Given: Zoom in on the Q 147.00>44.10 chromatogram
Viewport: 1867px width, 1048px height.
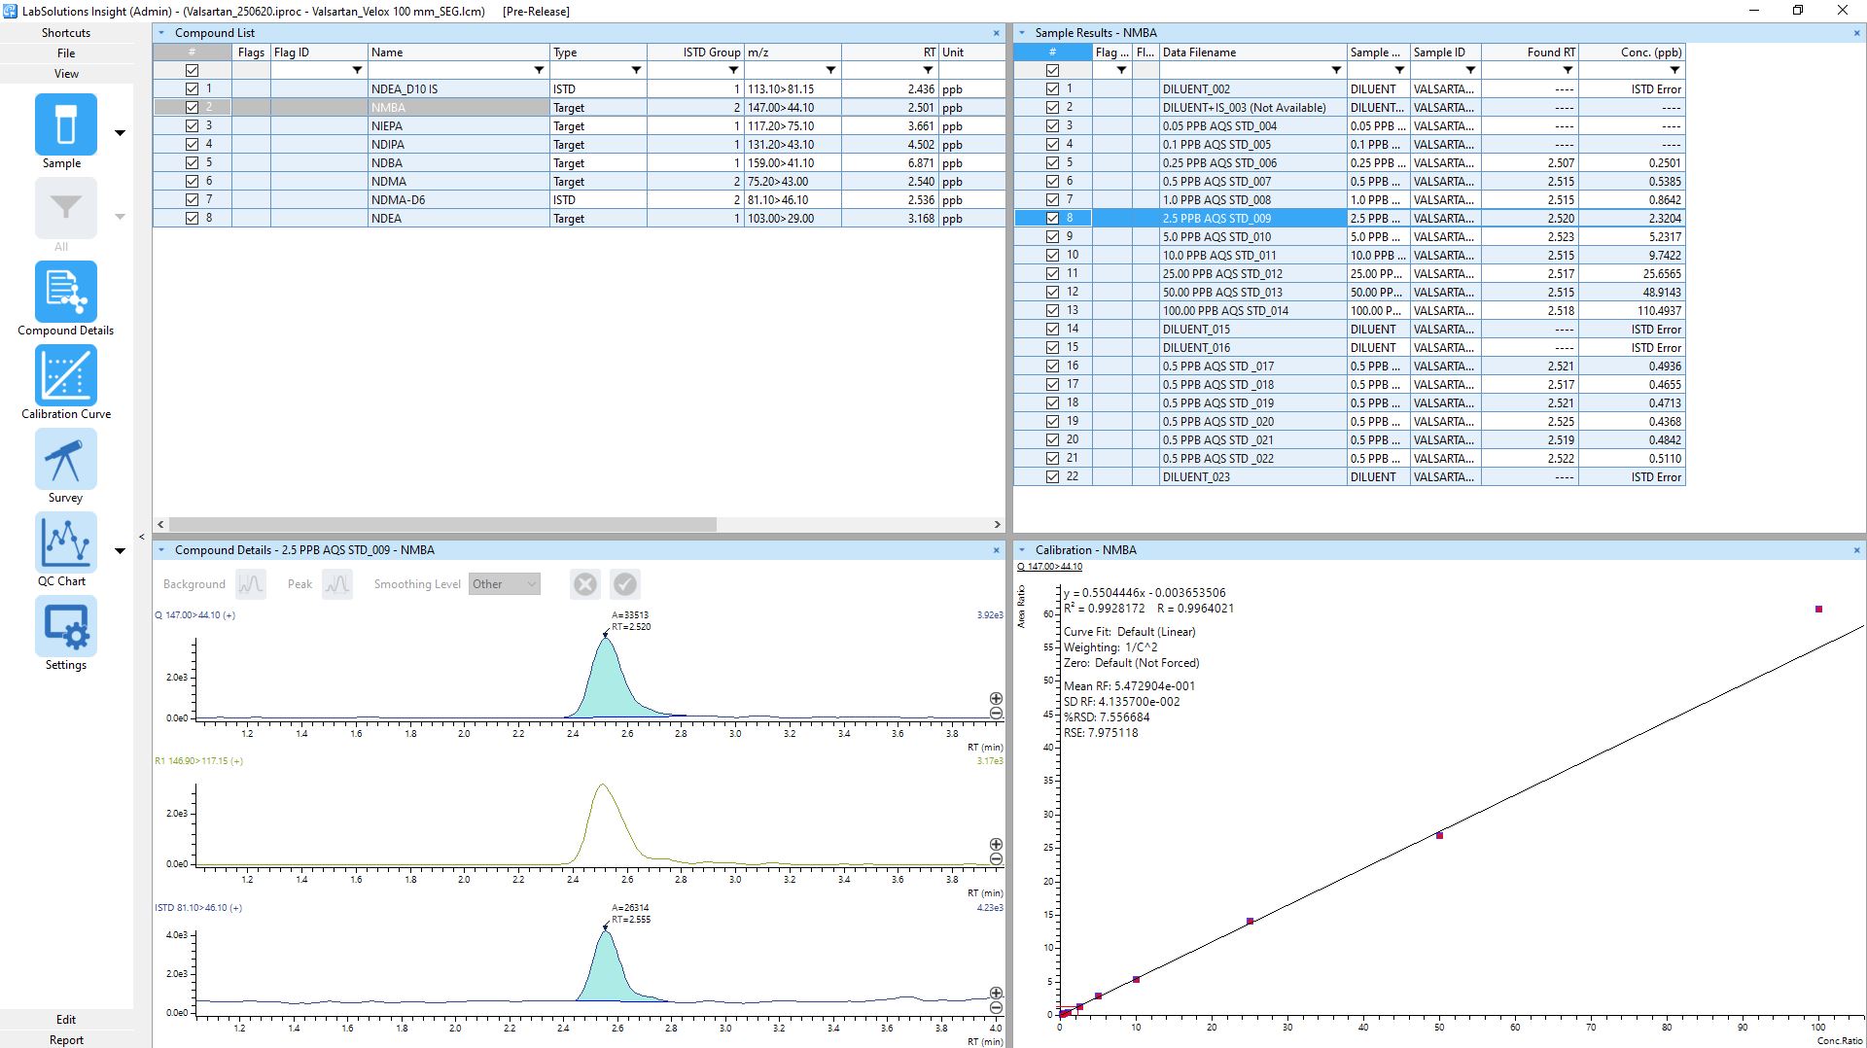Looking at the screenshot, I should click(x=996, y=699).
